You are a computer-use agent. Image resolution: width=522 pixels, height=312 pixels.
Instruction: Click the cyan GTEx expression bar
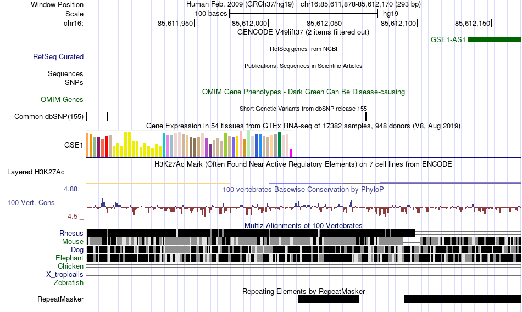[164, 145]
